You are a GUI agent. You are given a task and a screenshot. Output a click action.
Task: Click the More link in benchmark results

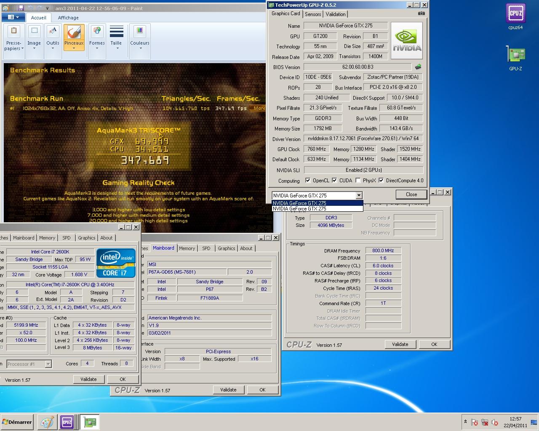pyautogui.click(x=259, y=108)
